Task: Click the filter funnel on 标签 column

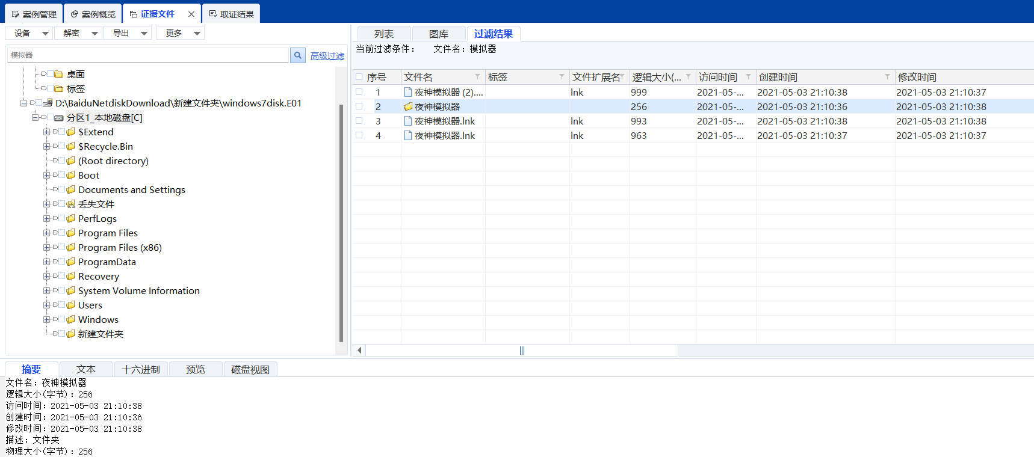Action: coord(562,76)
